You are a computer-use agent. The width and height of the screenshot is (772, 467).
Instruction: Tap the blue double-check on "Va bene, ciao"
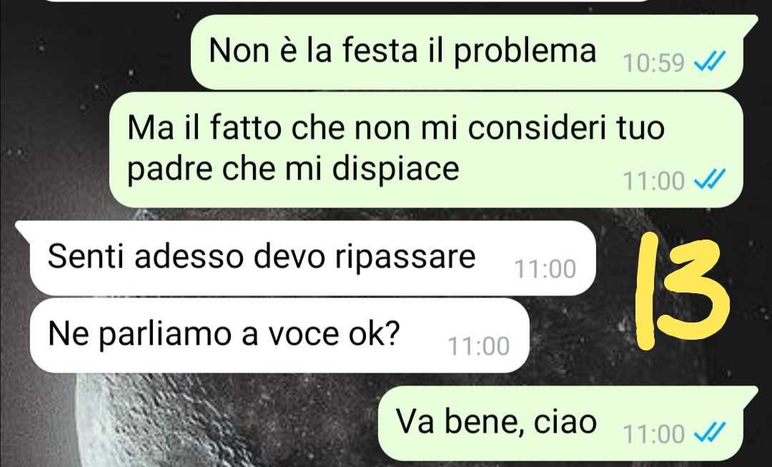710,433
